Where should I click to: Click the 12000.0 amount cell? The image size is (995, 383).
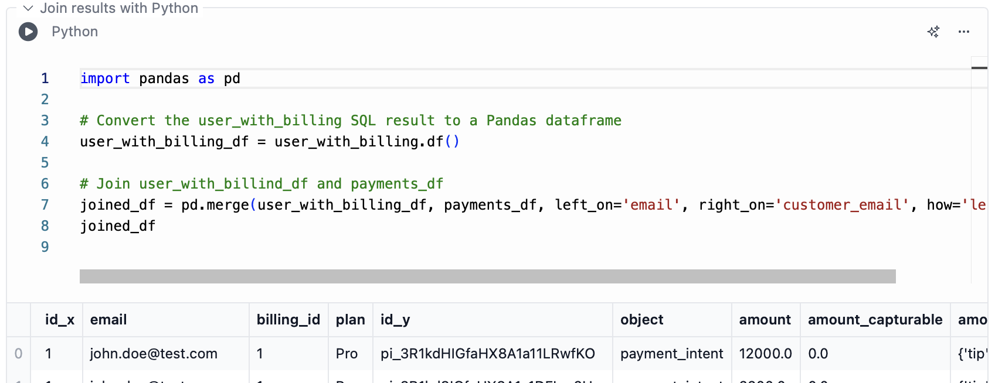[766, 354]
